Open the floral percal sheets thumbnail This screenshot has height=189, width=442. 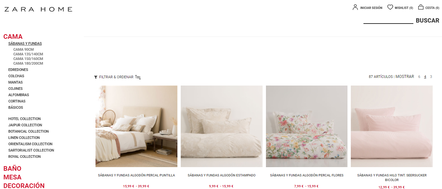[x=307, y=126]
